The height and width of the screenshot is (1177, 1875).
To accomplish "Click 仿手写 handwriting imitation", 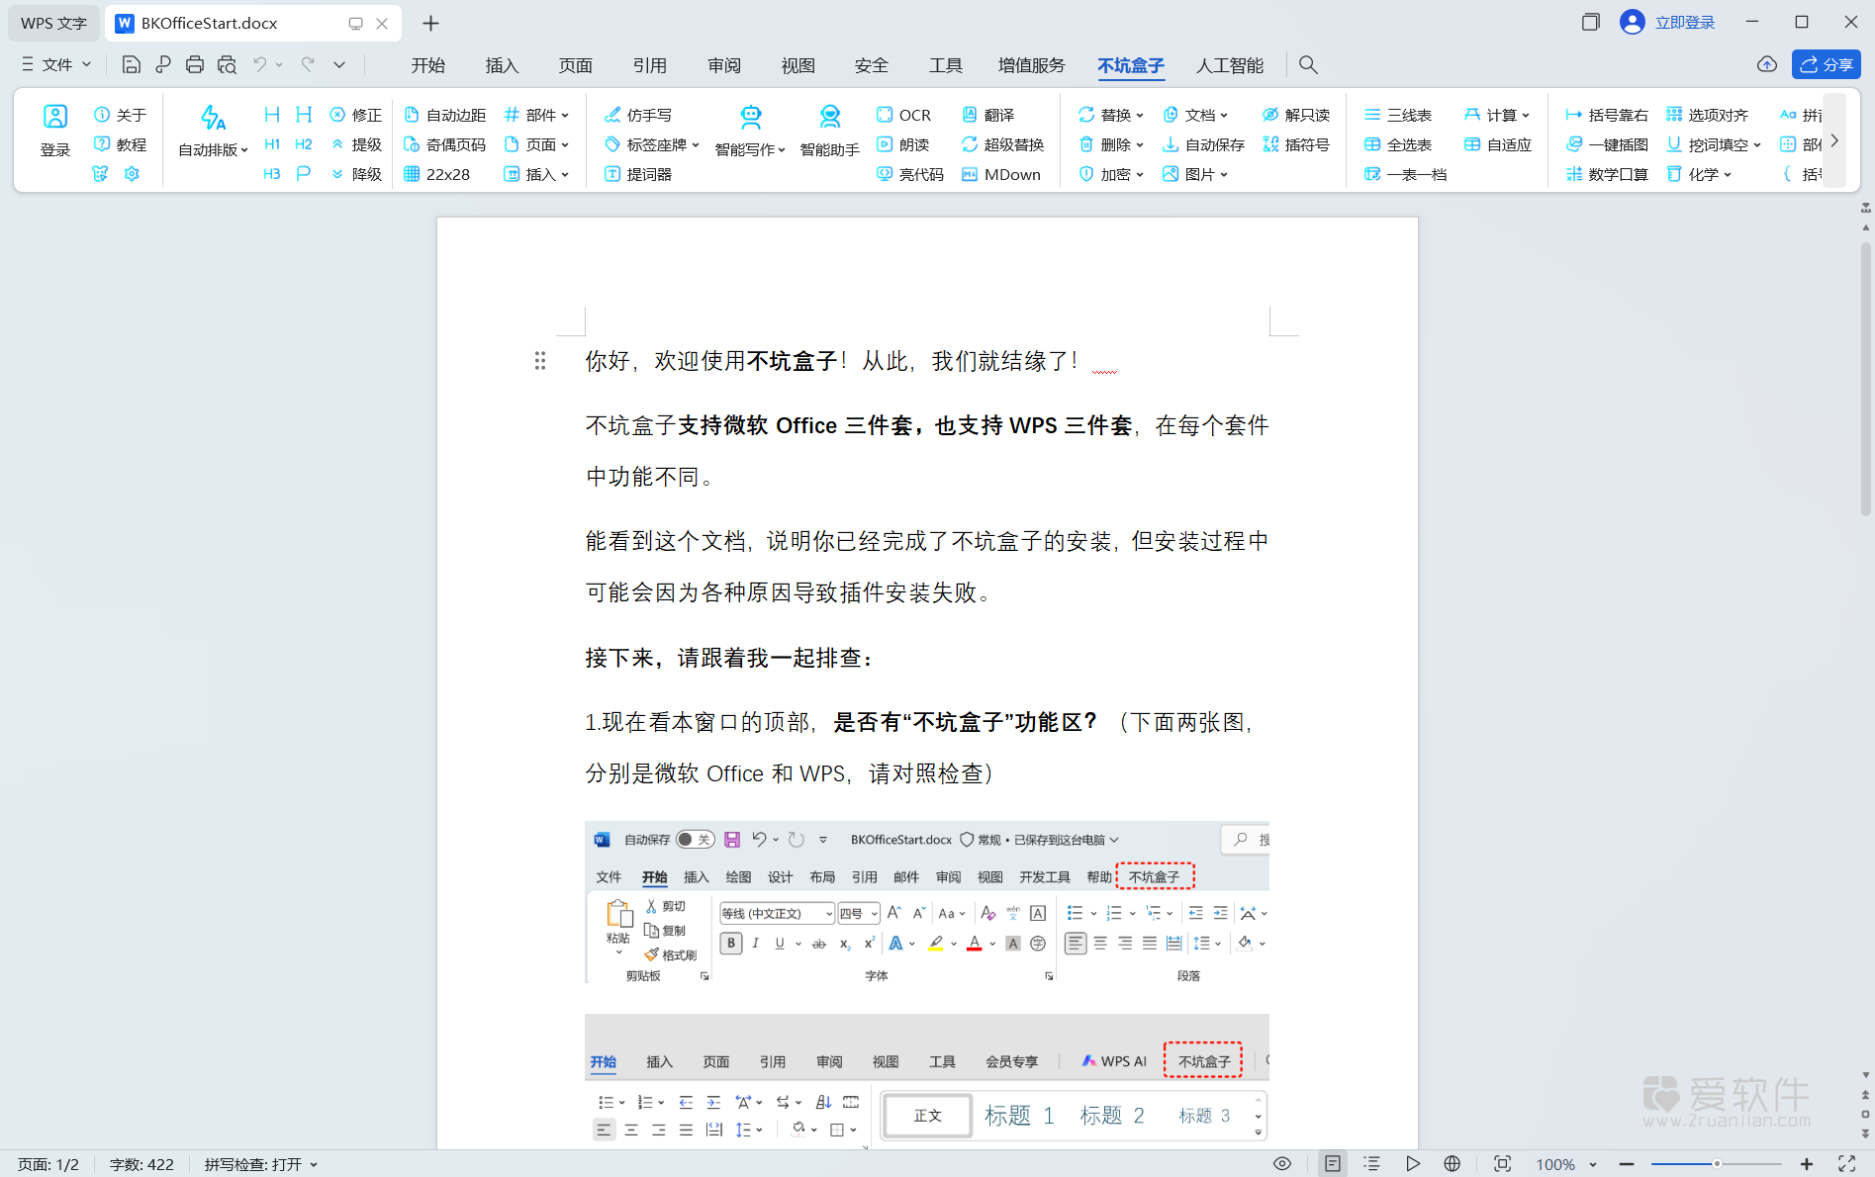I will click(638, 115).
